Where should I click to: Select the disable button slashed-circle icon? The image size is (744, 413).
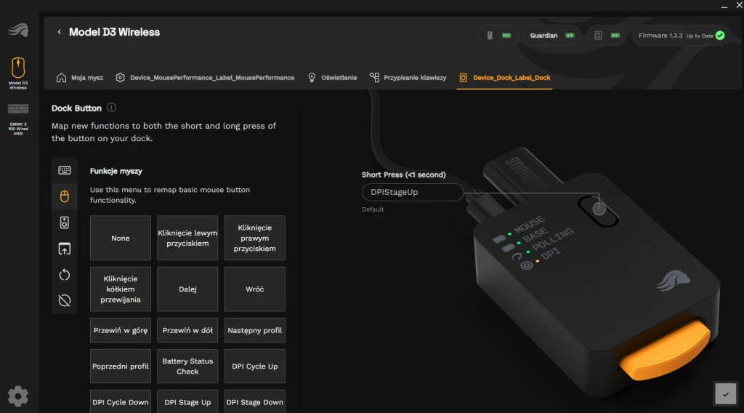pyautogui.click(x=65, y=300)
